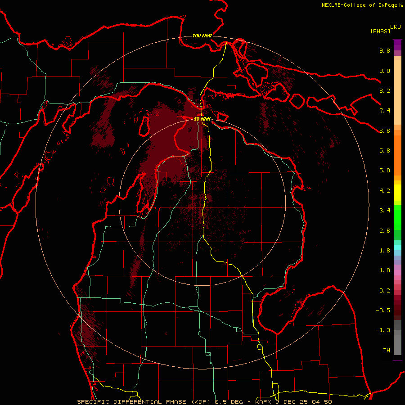The image size is (405, 405).
Task: Click the 5.8 legend label
Action: pyautogui.click(x=385, y=151)
